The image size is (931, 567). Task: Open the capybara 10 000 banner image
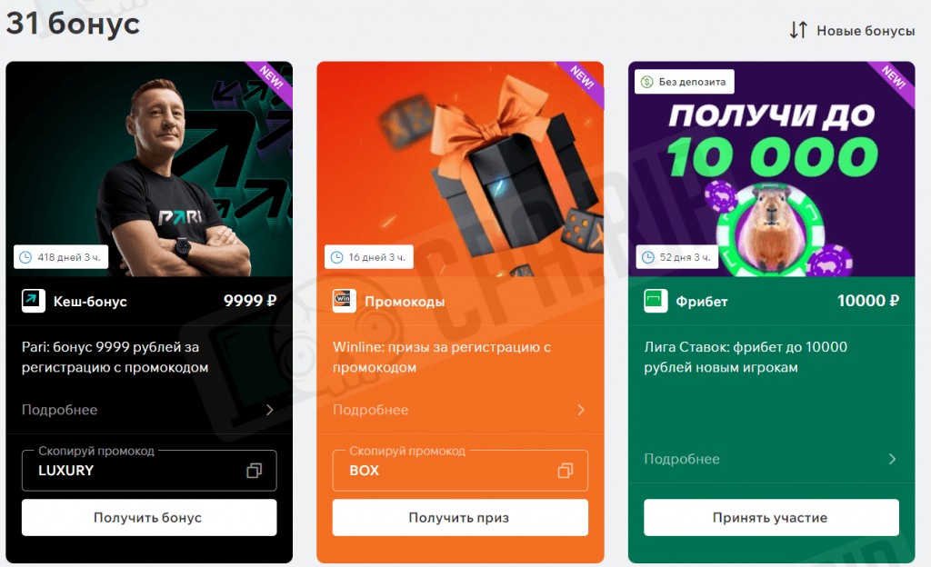click(771, 169)
